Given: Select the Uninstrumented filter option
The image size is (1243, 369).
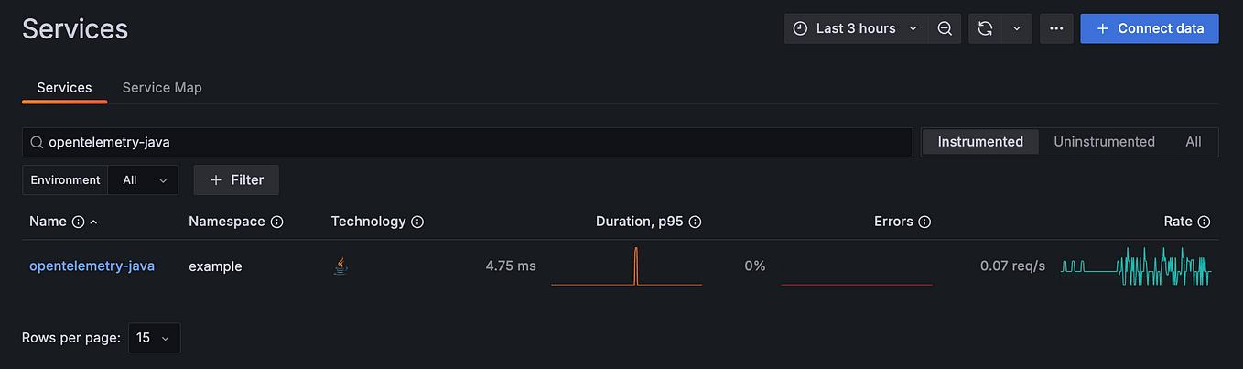Looking at the screenshot, I should (x=1104, y=142).
